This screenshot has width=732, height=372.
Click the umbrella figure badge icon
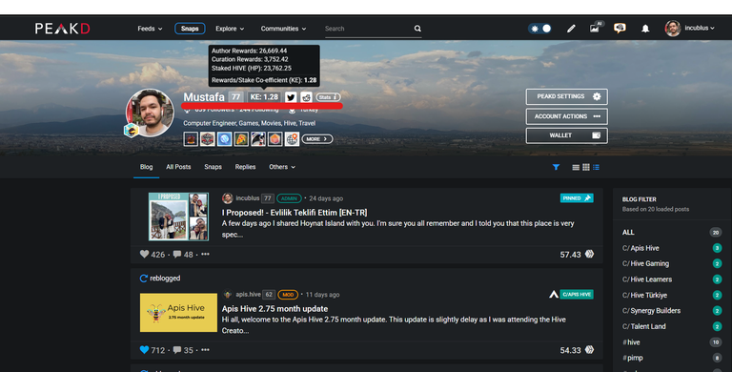(x=258, y=139)
